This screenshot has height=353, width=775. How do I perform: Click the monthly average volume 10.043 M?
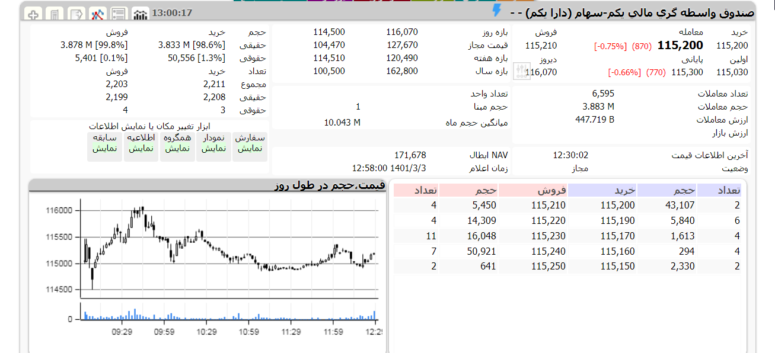point(342,123)
